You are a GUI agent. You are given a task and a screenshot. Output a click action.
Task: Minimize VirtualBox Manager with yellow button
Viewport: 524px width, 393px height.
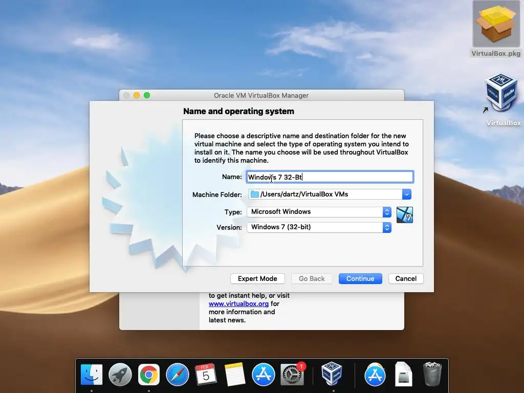(x=137, y=95)
